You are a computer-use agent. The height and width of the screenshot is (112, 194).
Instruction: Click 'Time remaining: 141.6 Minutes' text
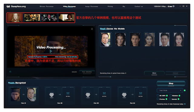66,57
